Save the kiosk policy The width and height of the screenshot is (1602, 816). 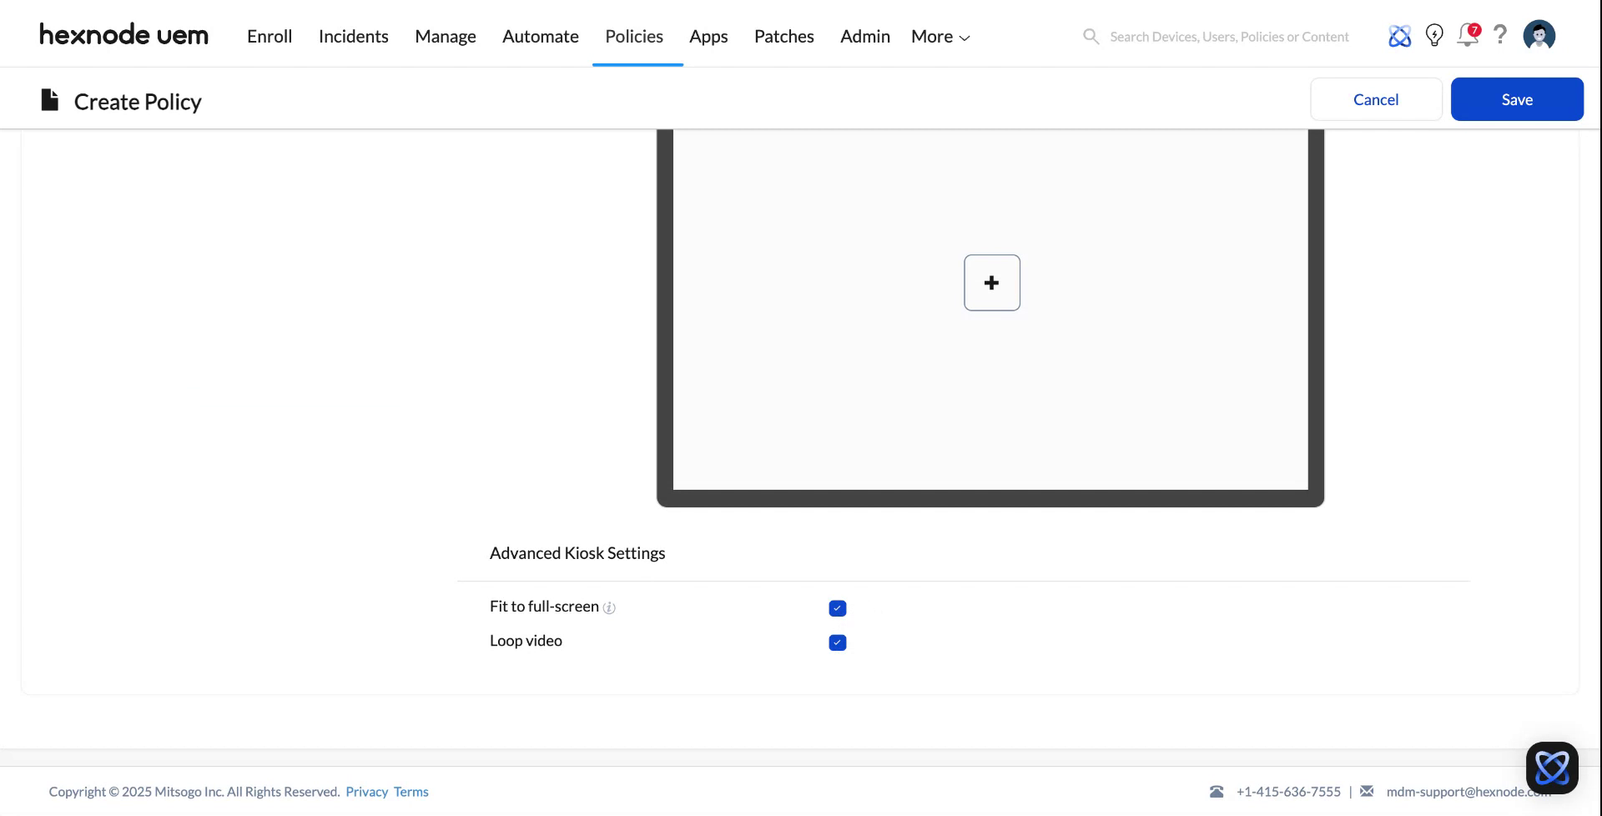(x=1516, y=98)
